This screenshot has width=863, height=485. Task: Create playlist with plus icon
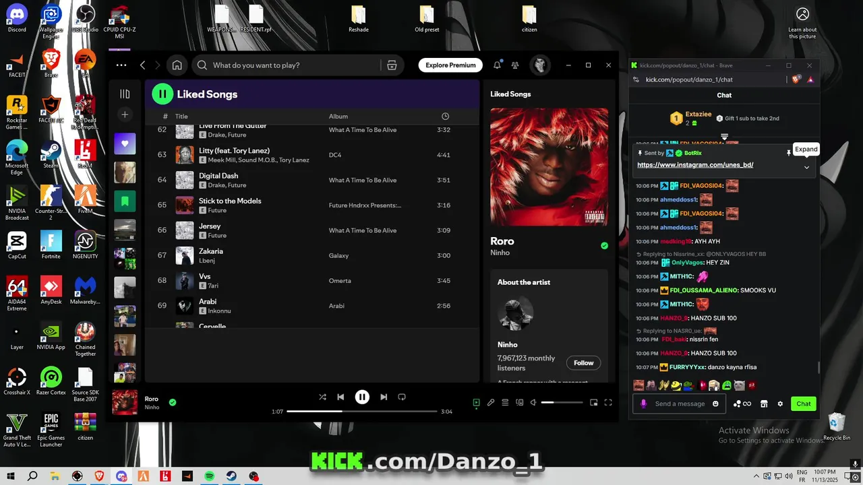point(125,115)
